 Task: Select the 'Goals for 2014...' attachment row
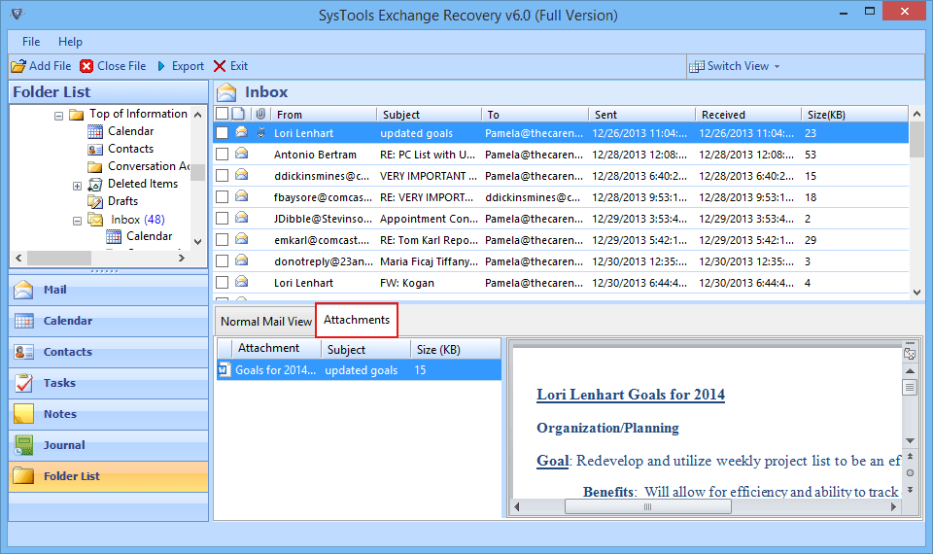click(x=359, y=370)
